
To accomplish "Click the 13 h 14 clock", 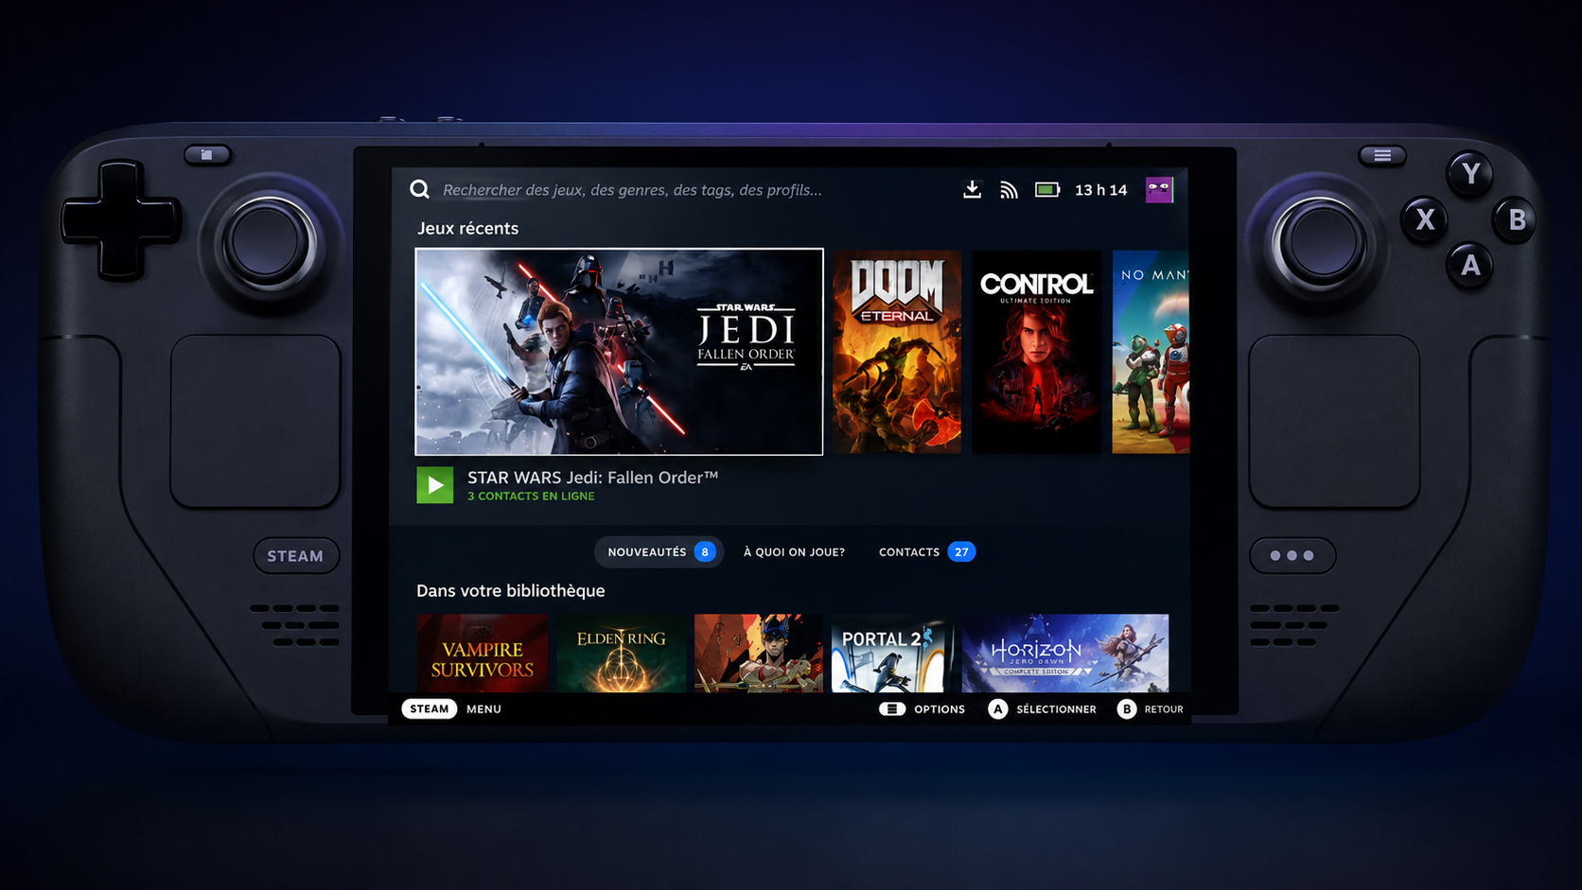I will coord(1100,190).
